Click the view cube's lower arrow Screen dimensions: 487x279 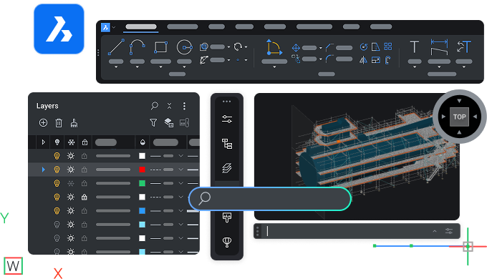pyautogui.click(x=459, y=132)
